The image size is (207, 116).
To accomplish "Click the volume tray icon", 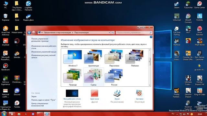I will pyautogui.click(x=184, y=114).
